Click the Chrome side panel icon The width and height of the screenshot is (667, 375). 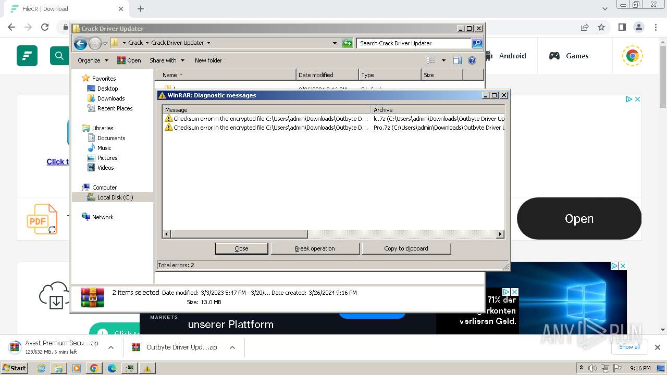point(622,27)
